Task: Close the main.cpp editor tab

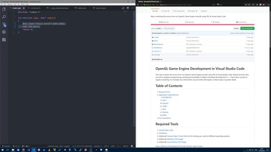Action: tap(24, 8)
